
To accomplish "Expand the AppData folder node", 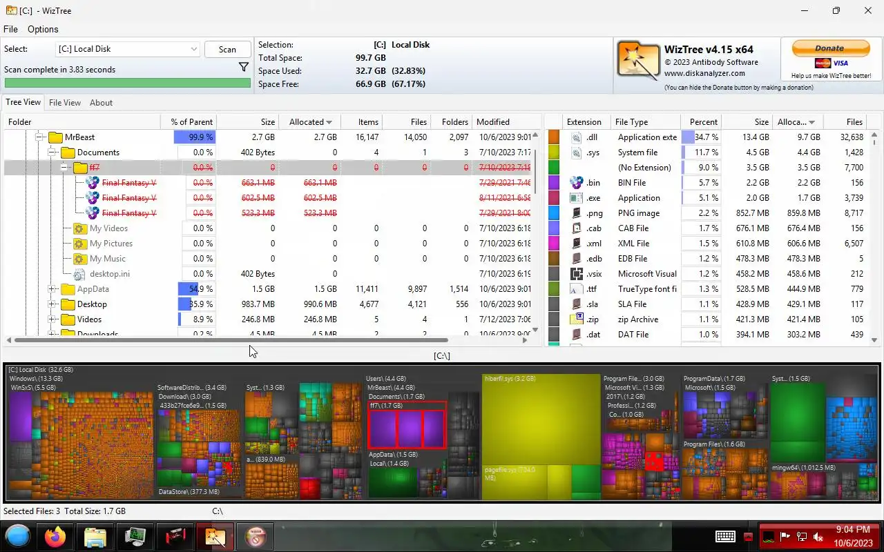I will 52,289.
